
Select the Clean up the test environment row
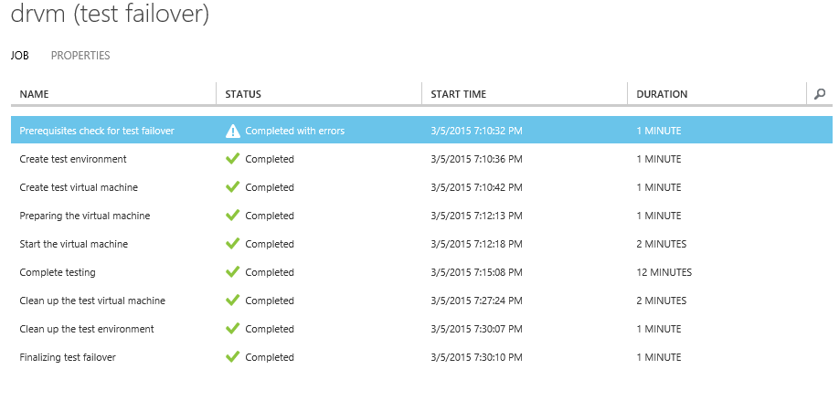click(x=87, y=329)
